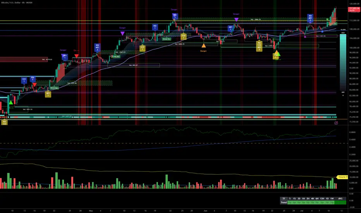Image resolution: width=361 pixels, height=213 pixels.
Task: Click the 100,000.00 price axis label
Action: [354, 48]
